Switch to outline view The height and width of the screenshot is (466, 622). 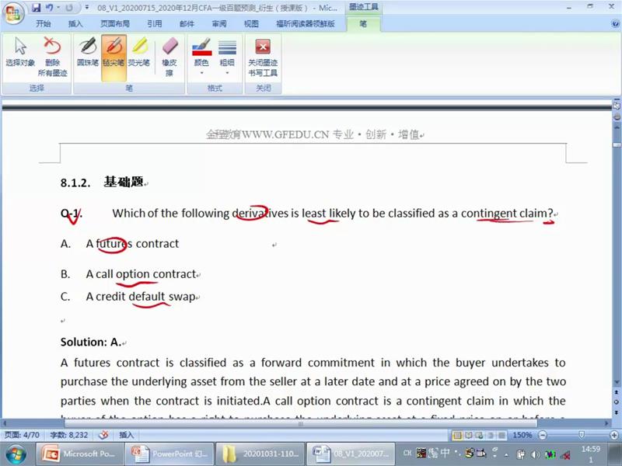(x=491, y=436)
